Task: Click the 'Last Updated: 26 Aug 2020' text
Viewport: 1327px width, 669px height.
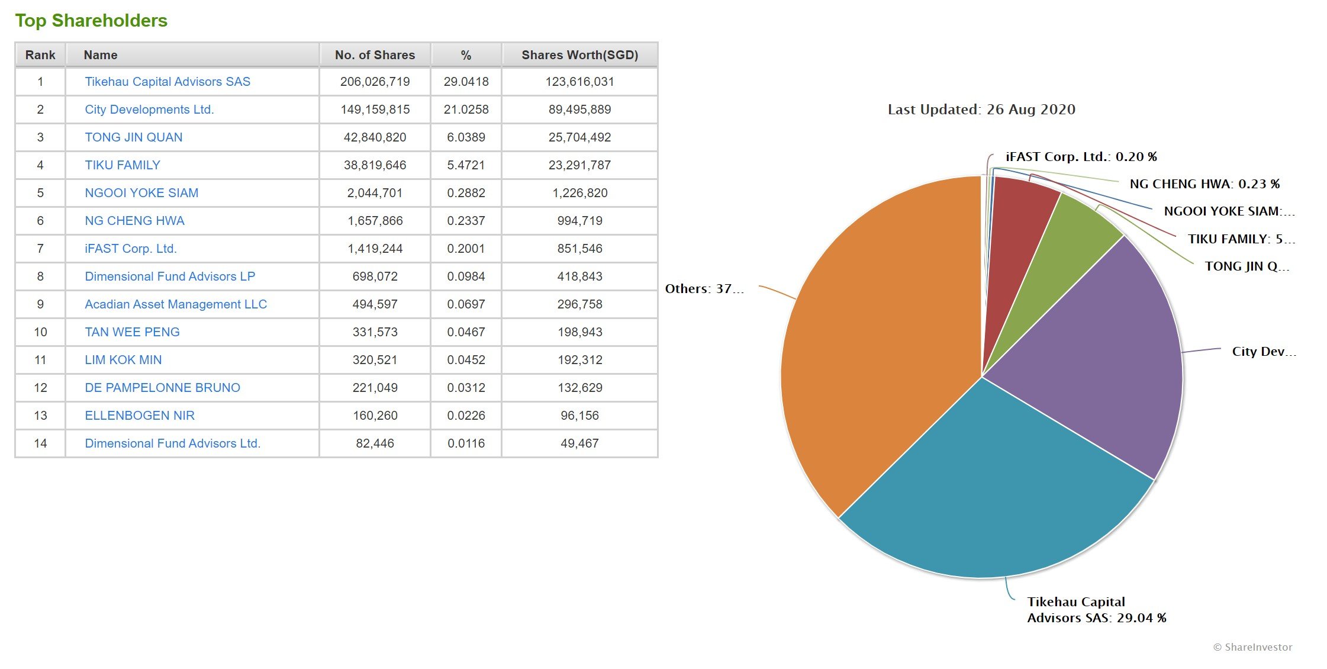Action: tap(981, 110)
